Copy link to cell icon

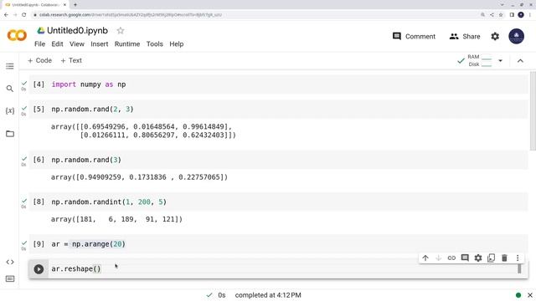(451, 258)
